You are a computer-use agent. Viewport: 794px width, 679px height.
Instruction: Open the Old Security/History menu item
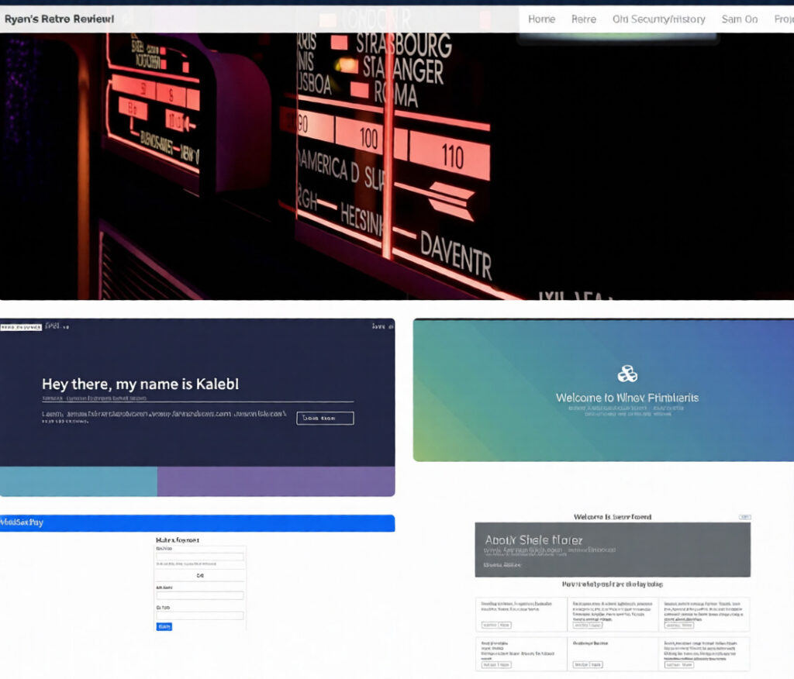[x=658, y=19]
